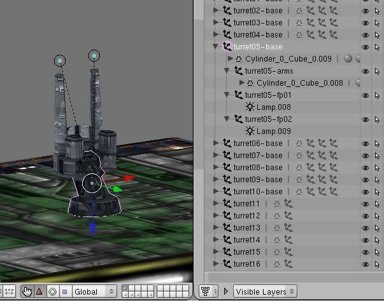Click the Lamp.008 light icon
This screenshot has height=301, width=384.
[250, 107]
